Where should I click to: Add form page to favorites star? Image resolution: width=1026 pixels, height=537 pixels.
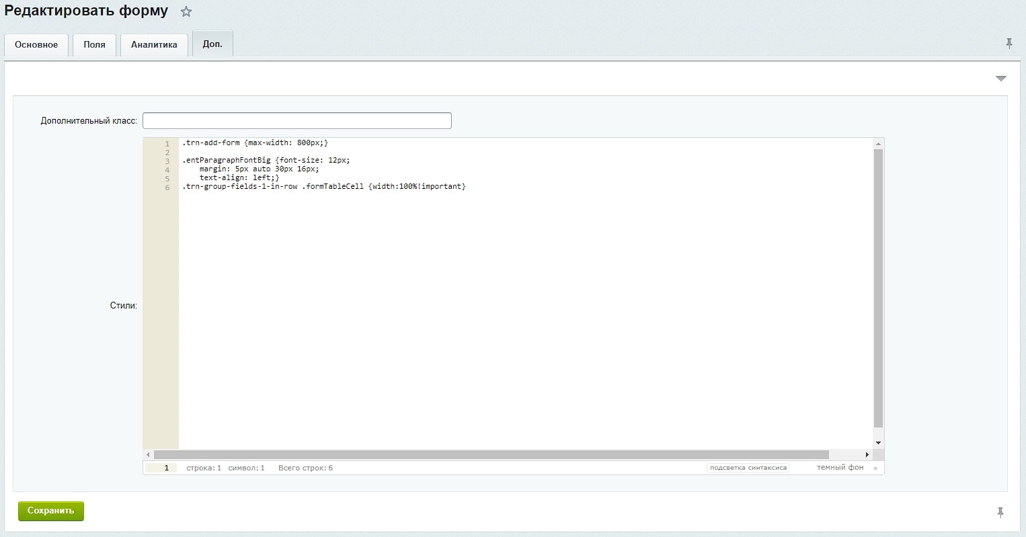(x=186, y=12)
